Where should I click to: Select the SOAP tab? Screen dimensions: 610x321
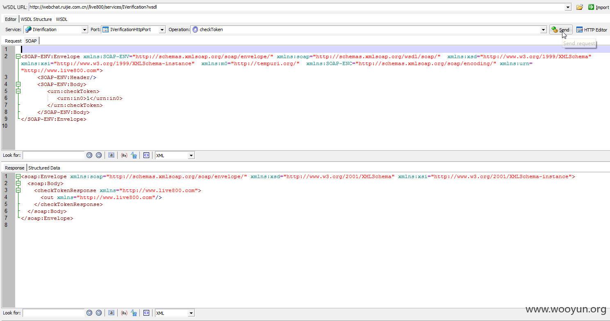[31, 41]
